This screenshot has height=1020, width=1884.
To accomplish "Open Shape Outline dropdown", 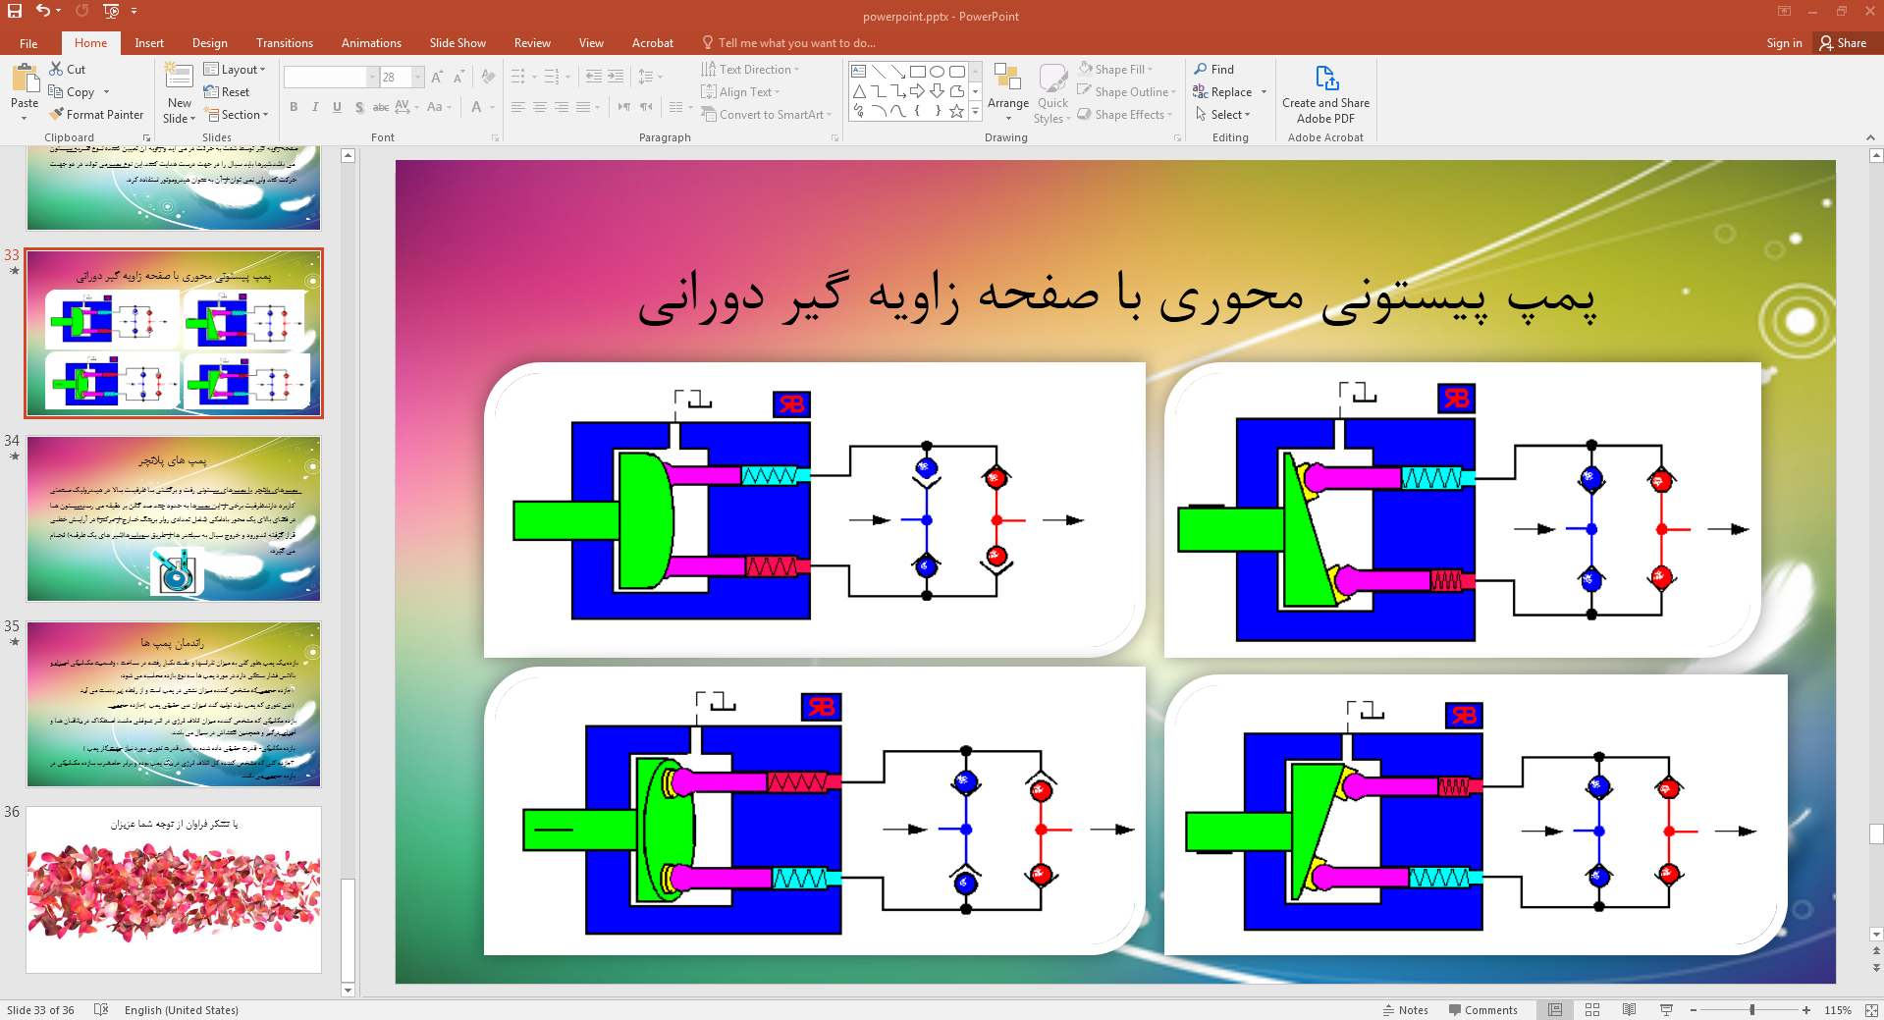I will point(1126,92).
